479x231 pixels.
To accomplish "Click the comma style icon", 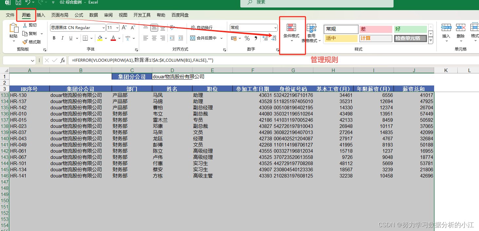I will coord(256,38).
